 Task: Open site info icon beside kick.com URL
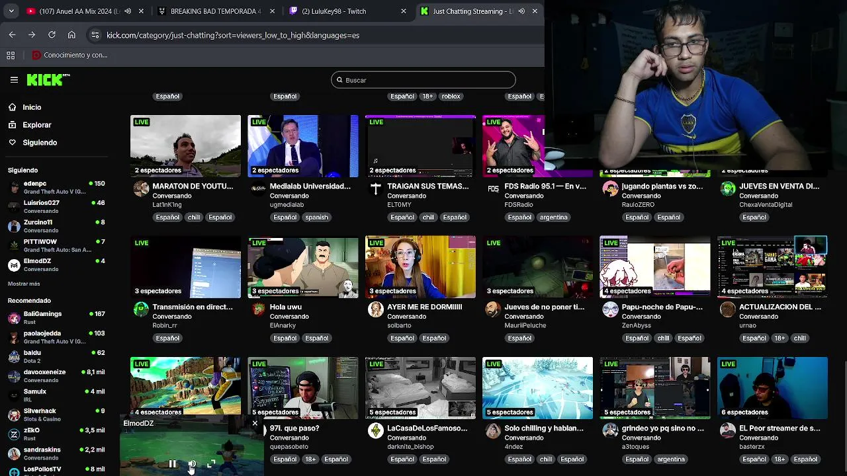[95, 35]
